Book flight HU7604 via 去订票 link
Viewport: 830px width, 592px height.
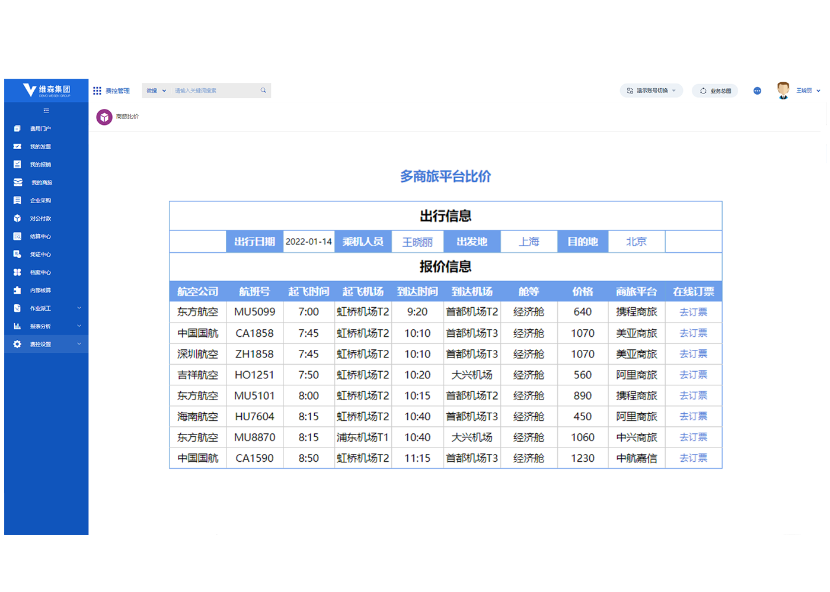tap(693, 417)
